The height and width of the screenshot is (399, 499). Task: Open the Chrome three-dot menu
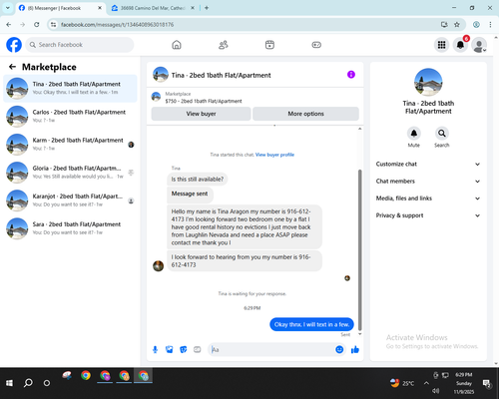[x=490, y=25]
